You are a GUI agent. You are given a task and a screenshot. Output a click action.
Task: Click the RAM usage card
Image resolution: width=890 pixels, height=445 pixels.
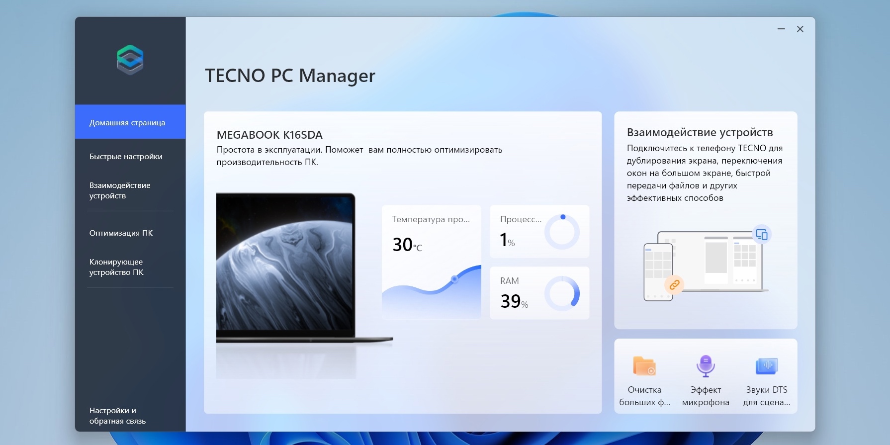539,293
